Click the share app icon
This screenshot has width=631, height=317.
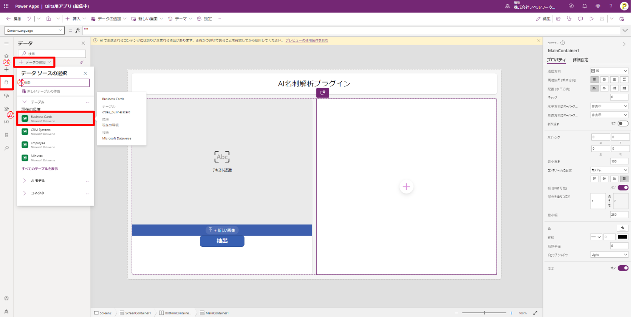click(558, 19)
